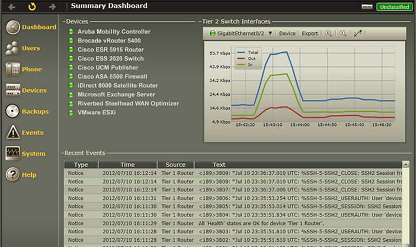
Task: Sort events by Source column
Action: [x=175, y=165]
